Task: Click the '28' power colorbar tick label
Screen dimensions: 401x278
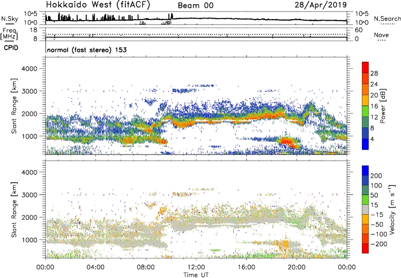Action: [x=374, y=73]
